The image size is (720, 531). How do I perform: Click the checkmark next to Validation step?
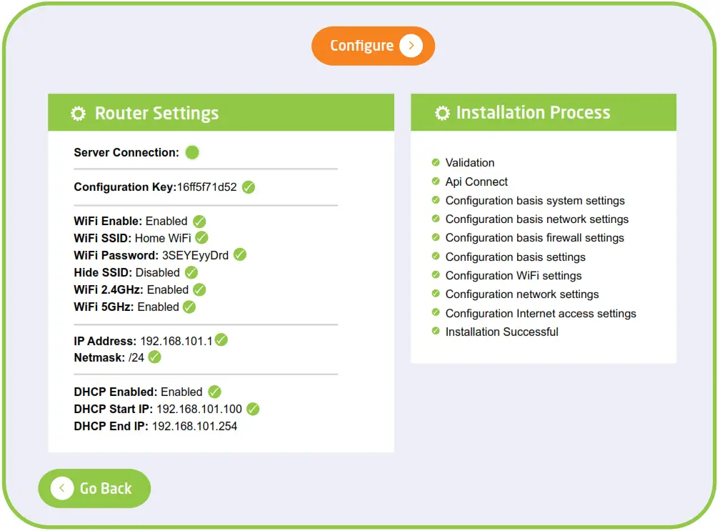pos(436,162)
